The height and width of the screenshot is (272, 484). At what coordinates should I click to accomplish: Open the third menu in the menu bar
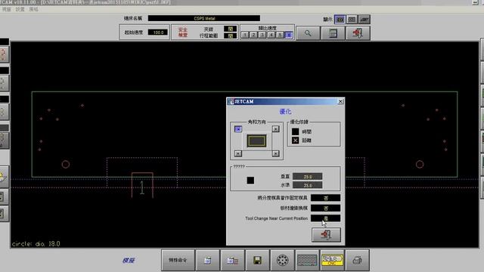click(x=33, y=9)
